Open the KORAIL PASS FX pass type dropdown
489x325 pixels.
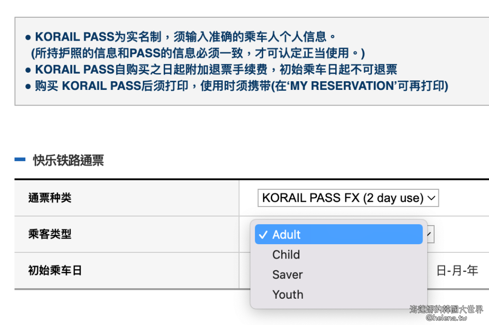pos(348,198)
